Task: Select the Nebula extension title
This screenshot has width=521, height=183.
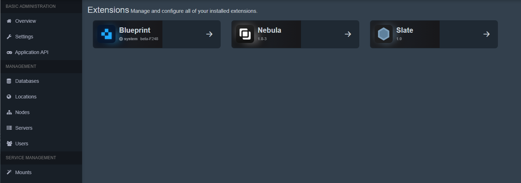Action: click(269, 31)
